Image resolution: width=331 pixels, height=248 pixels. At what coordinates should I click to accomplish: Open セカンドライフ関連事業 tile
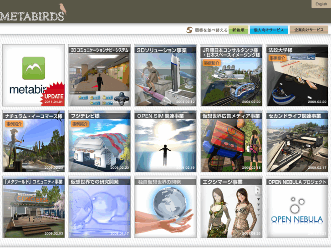tap(297, 141)
